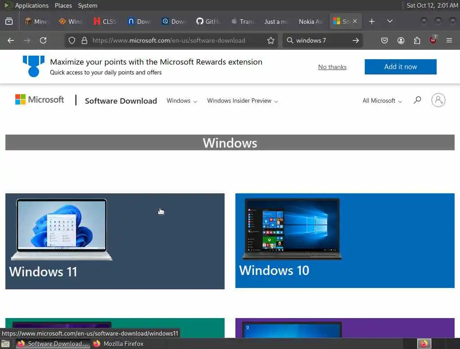Open the Windows 10 download tile
Screen dimensions: 460x349
click(345, 240)
